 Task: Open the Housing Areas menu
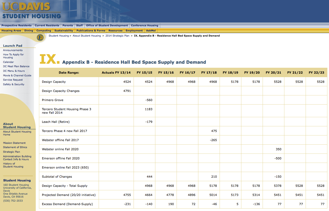point(11,31)
